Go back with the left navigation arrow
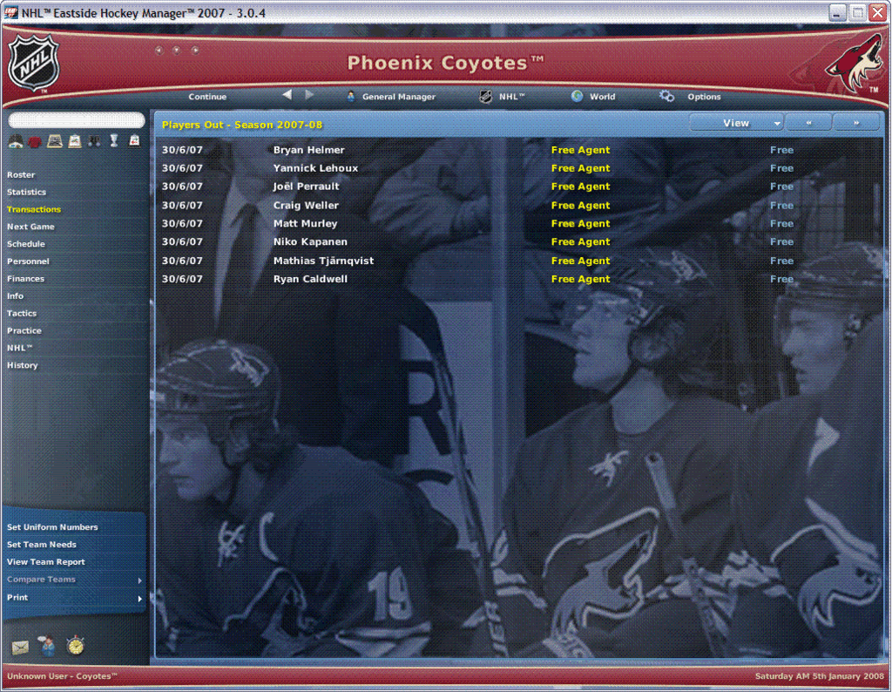This screenshot has width=892, height=692. [287, 95]
